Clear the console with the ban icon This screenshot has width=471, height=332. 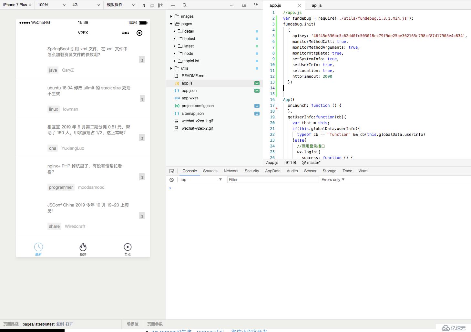(x=172, y=180)
